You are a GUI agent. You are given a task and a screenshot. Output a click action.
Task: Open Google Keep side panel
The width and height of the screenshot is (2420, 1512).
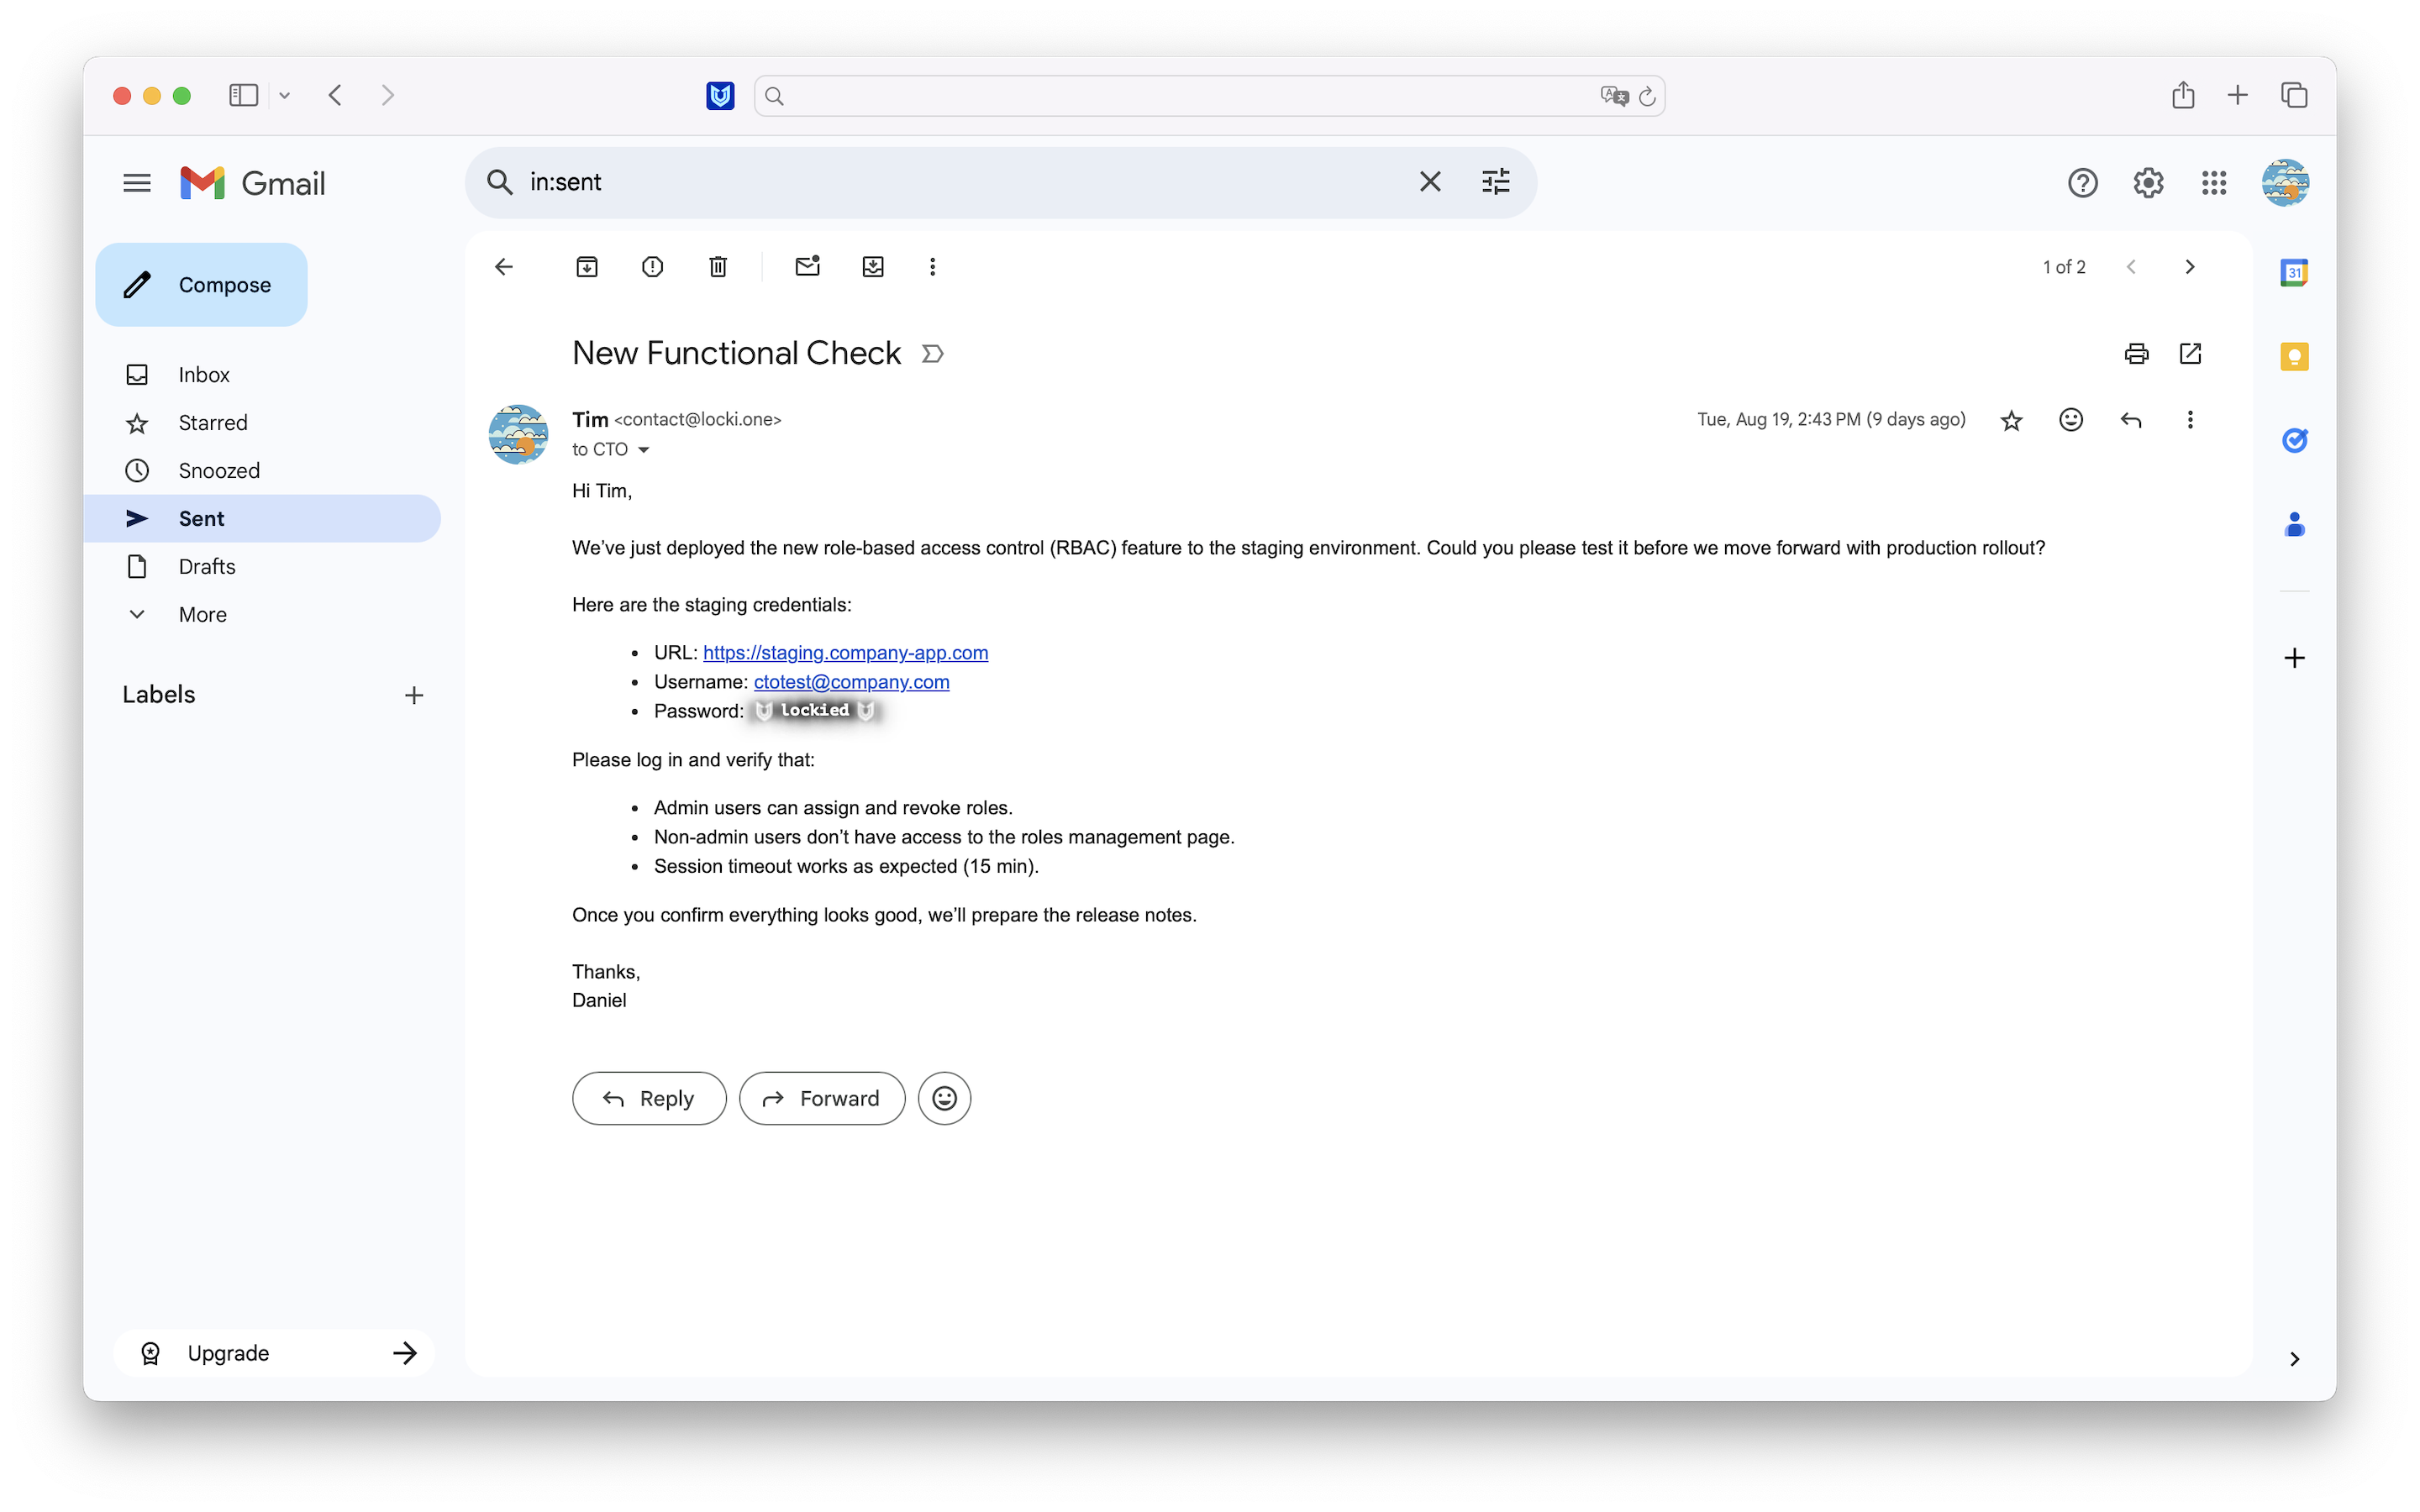pyautogui.click(x=2294, y=357)
